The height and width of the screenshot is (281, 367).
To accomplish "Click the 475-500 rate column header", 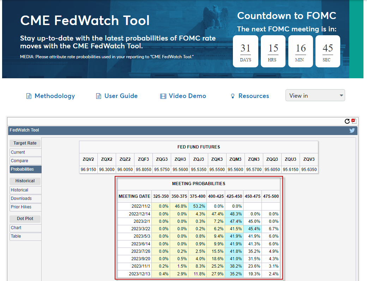I will pyautogui.click(x=271, y=196).
